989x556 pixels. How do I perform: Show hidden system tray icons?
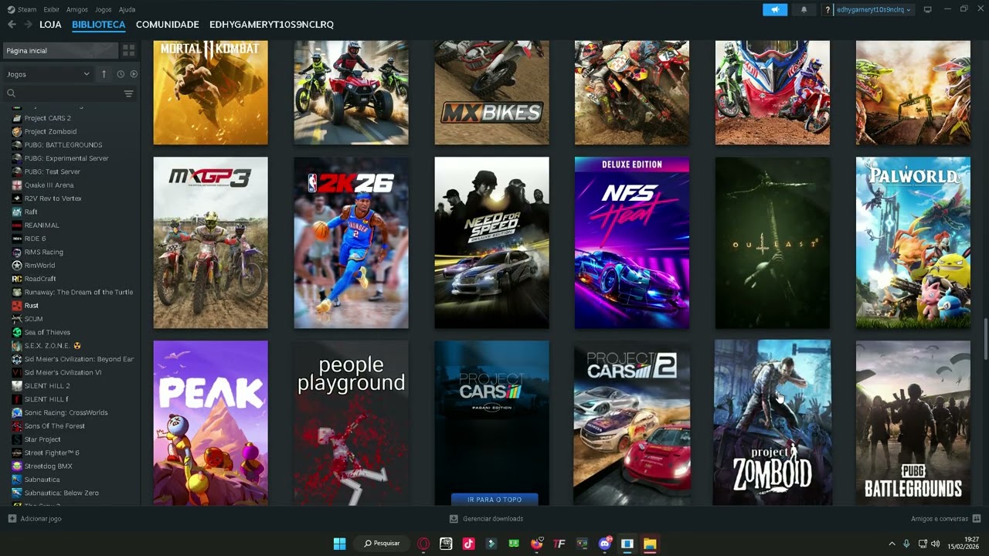pos(892,544)
